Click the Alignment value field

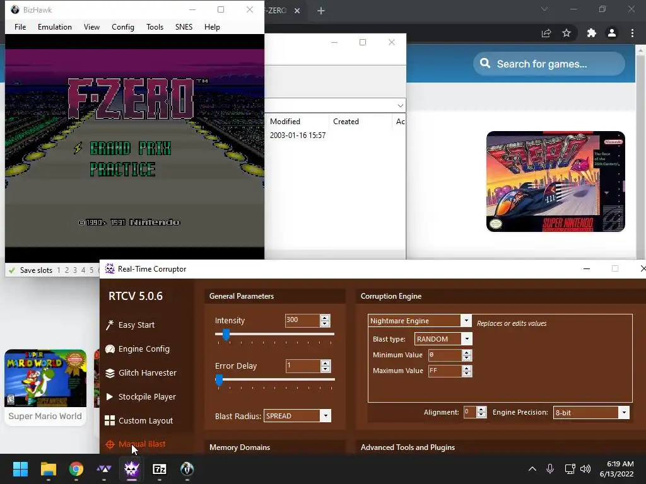point(469,412)
